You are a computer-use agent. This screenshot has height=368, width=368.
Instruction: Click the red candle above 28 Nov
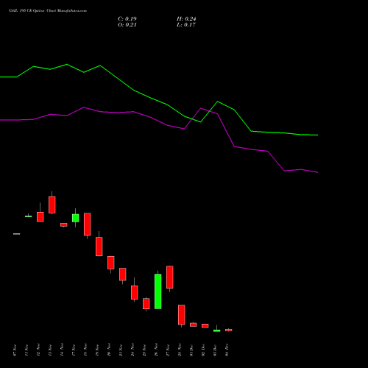pyautogui.click(x=182, y=315)
